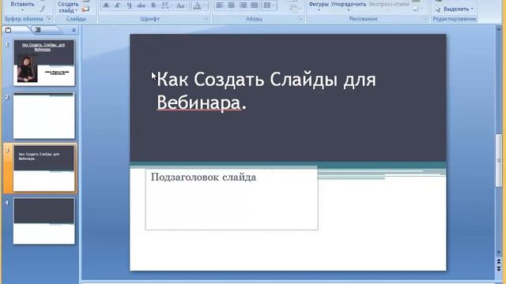Open Рисование group dialog launcher

tap(425, 19)
